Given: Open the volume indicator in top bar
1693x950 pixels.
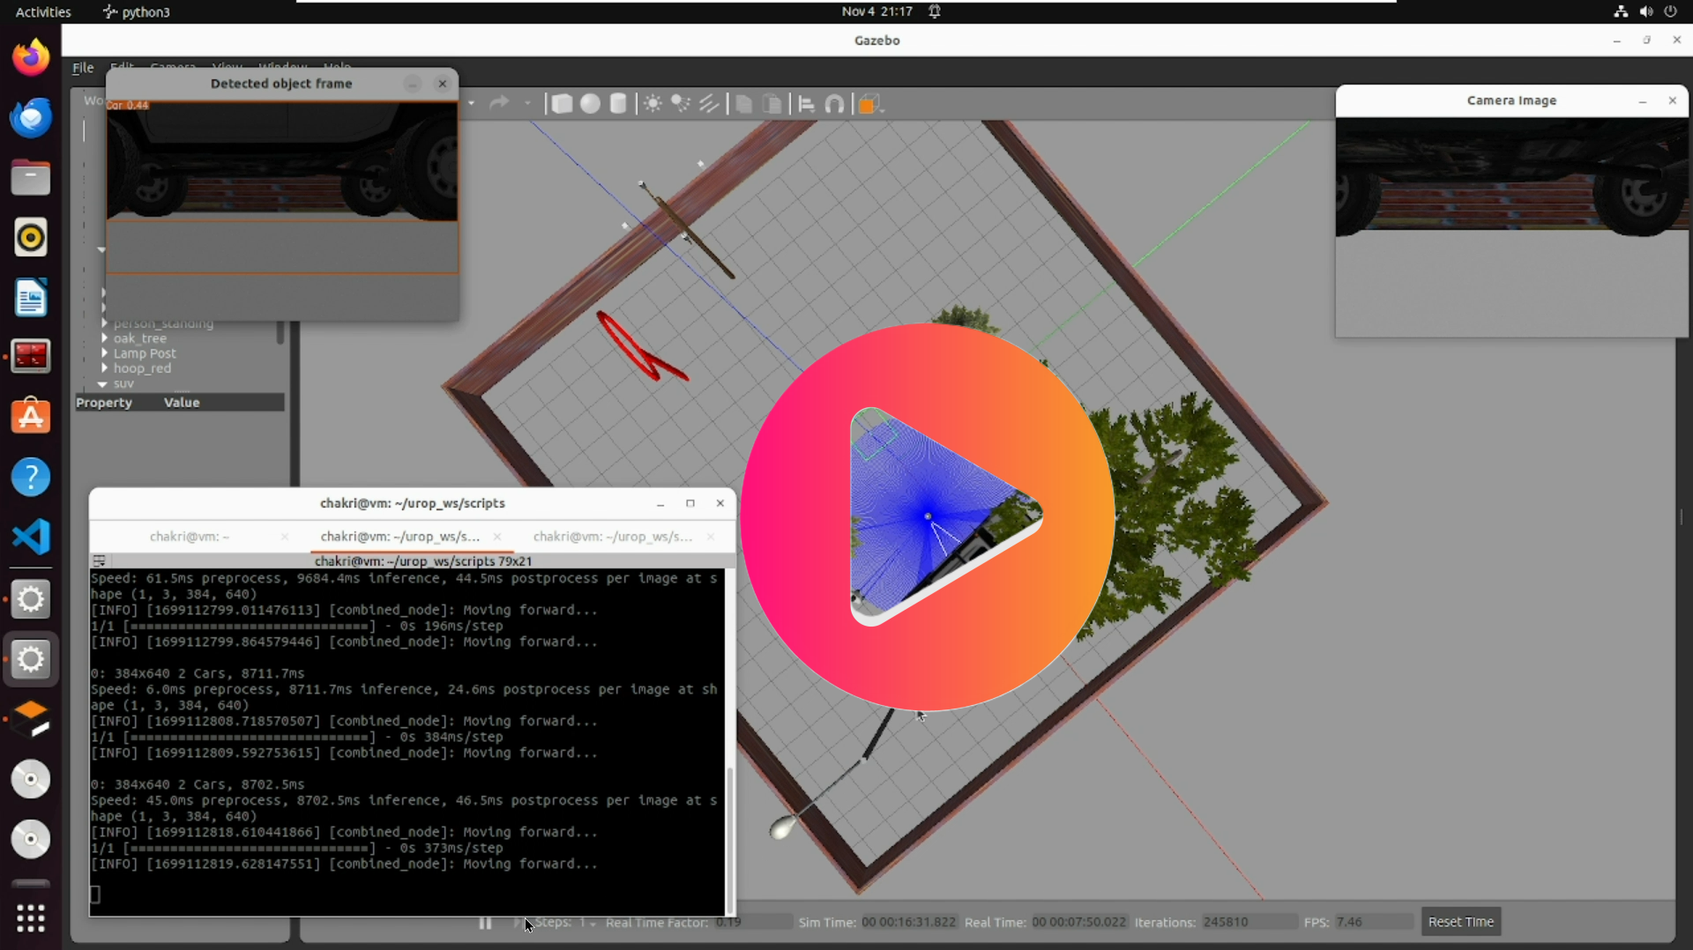Looking at the screenshot, I should point(1645,11).
